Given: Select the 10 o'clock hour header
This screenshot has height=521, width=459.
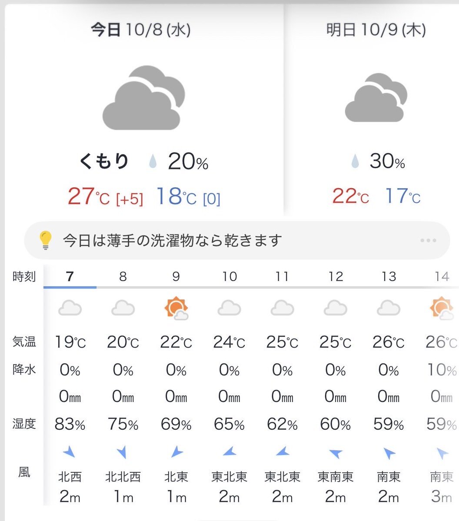Looking at the screenshot, I should tap(229, 276).
